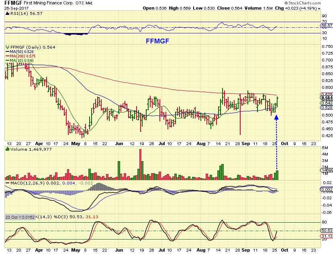Click the MA(50) 0.528 legend entry

click(22, 52)
